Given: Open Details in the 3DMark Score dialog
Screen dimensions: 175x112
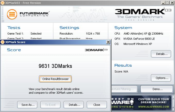Looking at the screenshot, I should click(74, 105).
